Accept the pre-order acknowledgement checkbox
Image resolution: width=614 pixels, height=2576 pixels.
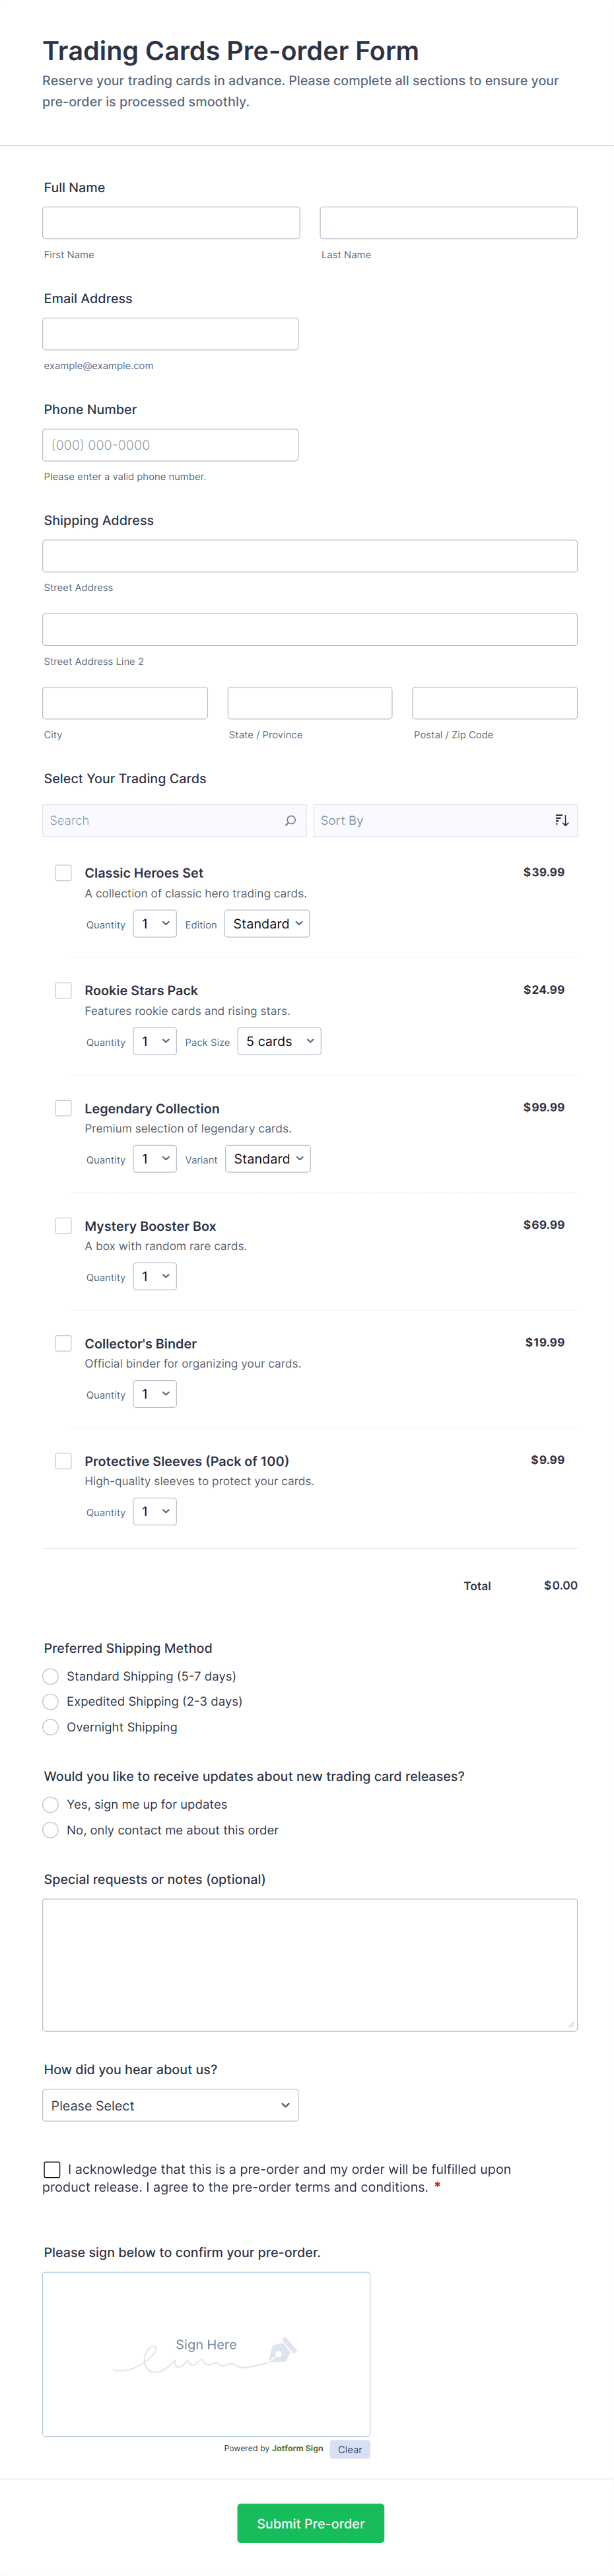pos(52,2169)
